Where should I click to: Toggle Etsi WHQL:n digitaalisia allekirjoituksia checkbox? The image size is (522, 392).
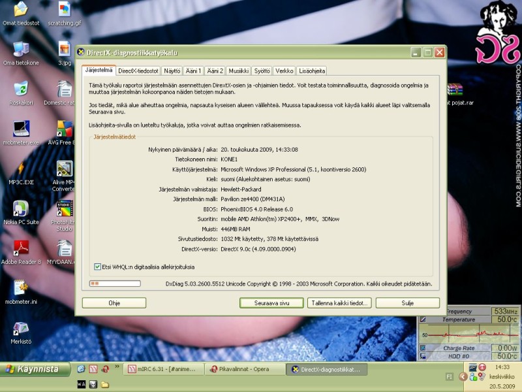pos(97,267)
